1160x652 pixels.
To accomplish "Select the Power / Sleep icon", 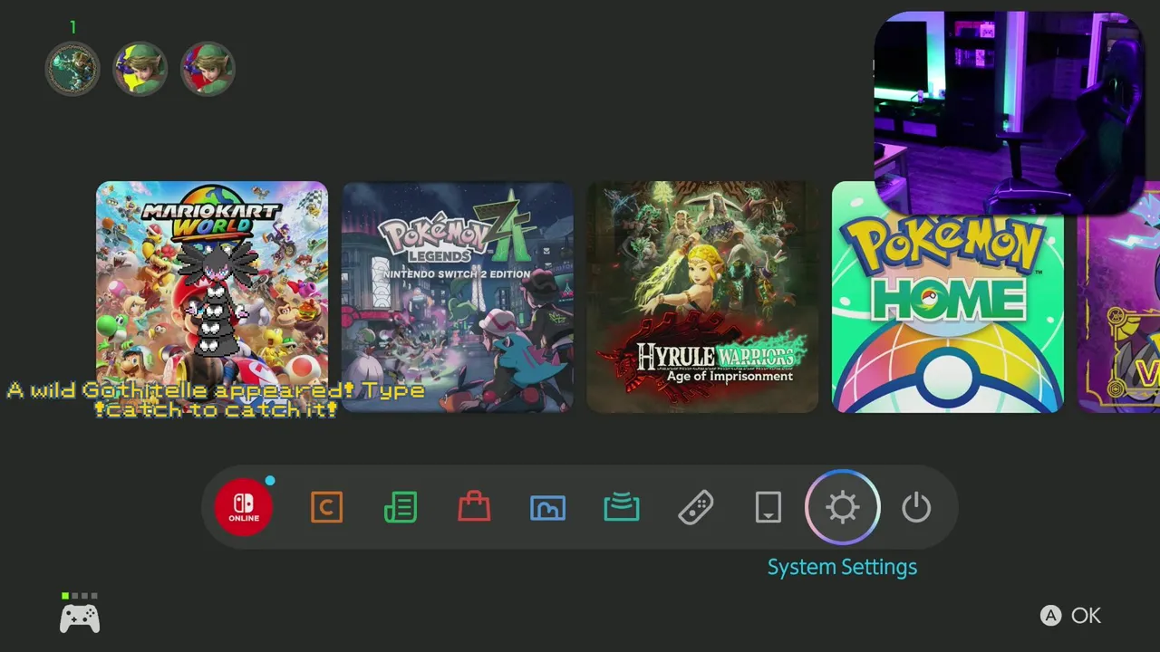I will [x=916, y=507].
